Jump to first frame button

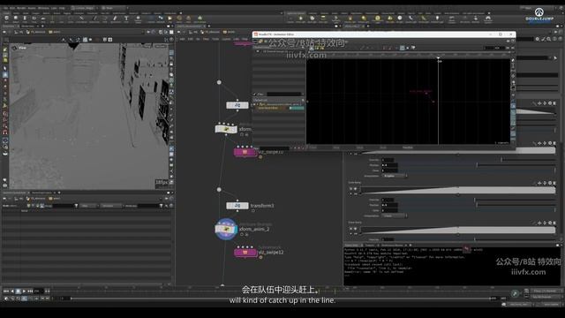pos(6,291)
